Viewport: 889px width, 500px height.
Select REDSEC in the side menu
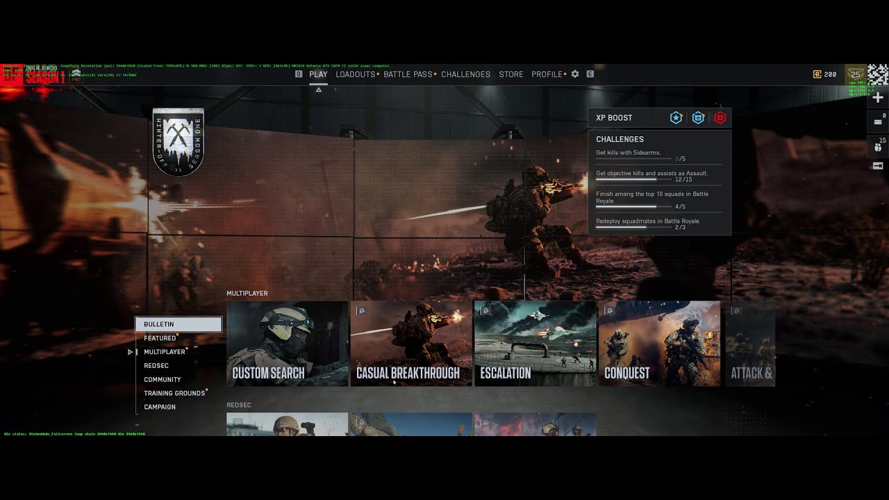click(x=156, y=366)
